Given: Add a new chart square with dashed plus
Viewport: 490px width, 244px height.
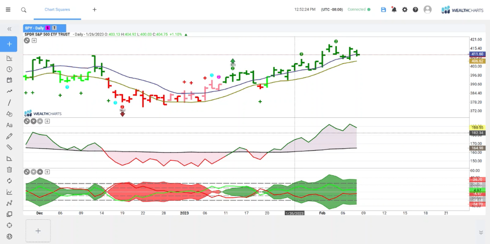Looking at the screenshot, I should pyautogui.click(x=38, y=231).
